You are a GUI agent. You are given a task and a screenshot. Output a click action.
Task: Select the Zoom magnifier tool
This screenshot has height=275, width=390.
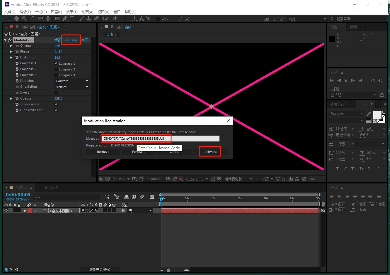24,18
